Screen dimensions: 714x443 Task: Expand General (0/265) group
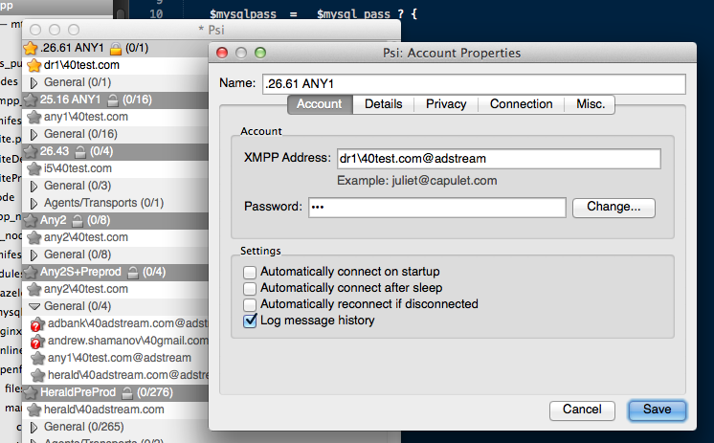tap(33, 427)
